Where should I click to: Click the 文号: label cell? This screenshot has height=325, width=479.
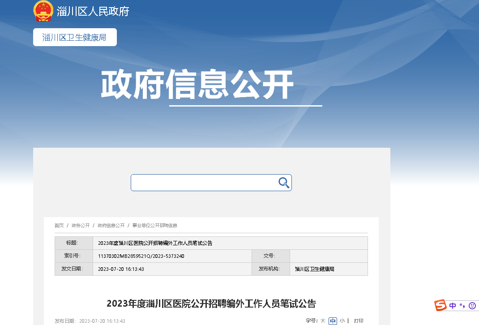pyautogui.click(x=271, y=256)
